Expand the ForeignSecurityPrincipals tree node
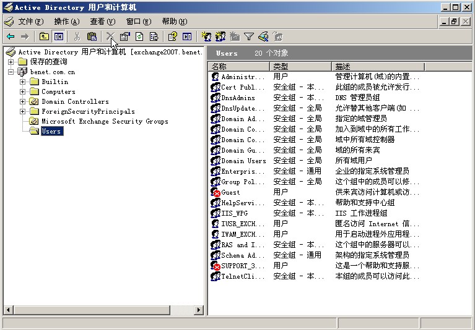This screenshot has height=330, width=475. click(x=22, y=111)
